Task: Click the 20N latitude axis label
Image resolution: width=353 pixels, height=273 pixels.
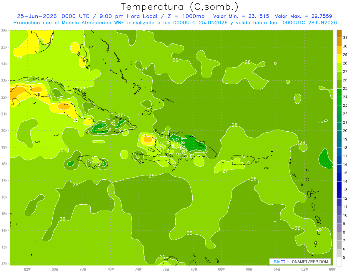Action: point(4,130)
